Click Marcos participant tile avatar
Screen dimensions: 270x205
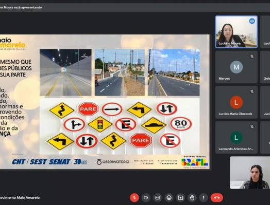pyautogui.click(x=236, y=67)
